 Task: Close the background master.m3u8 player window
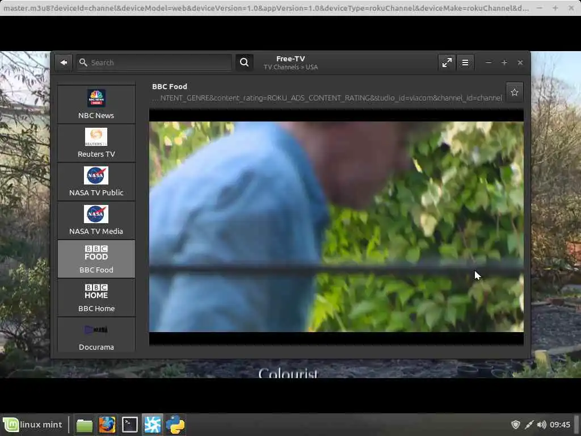(571, 8)
